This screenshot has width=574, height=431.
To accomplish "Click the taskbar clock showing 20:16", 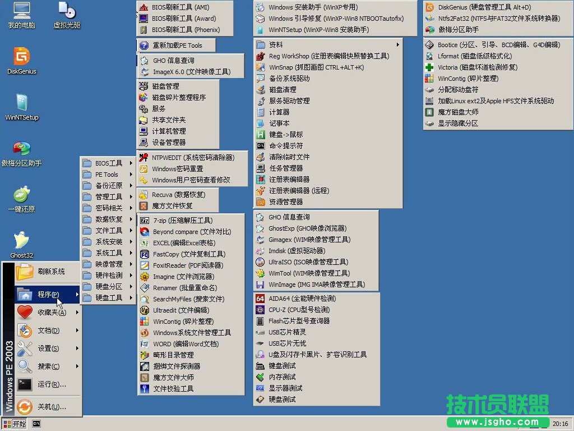I will coord(560,424).
